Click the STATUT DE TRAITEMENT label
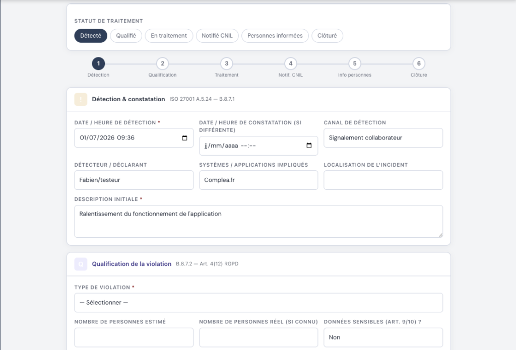This screenshot has height=350, width=516. point(109,21)
